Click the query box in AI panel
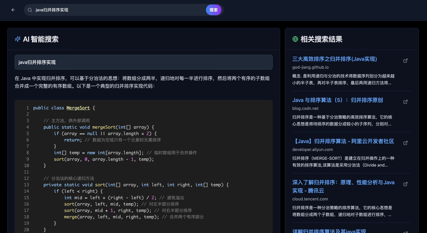The image size is (427, 233). tap(143, 62)
